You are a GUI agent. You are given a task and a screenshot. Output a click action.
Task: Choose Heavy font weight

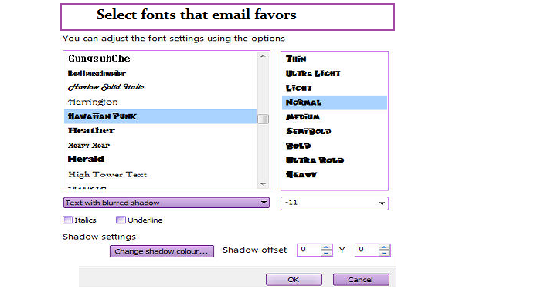pyautogui.click(x=335, y=175)
